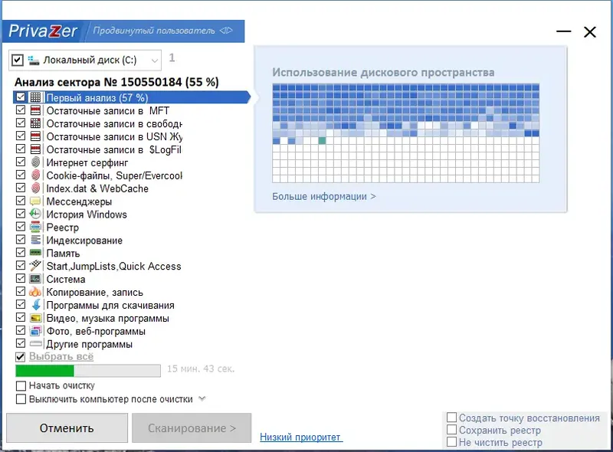Select the Другие программы entry

pos(90,344)
